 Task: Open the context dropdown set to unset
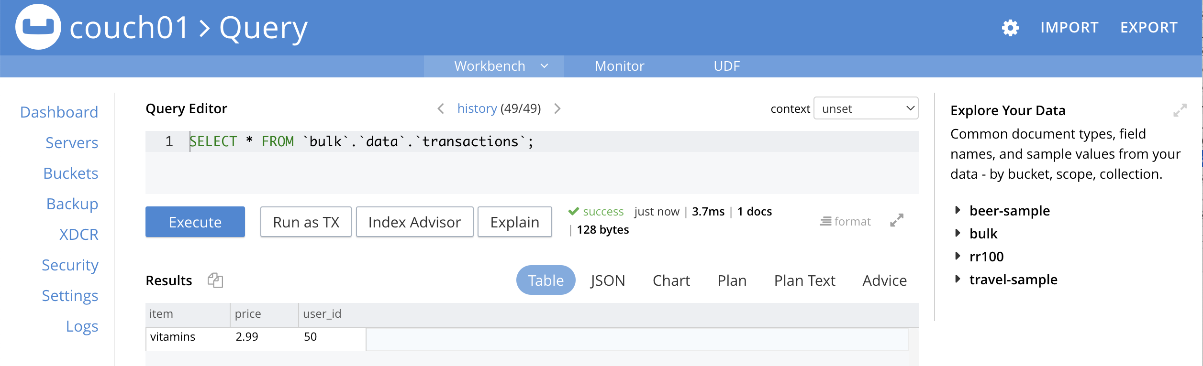tap(866, 109)
